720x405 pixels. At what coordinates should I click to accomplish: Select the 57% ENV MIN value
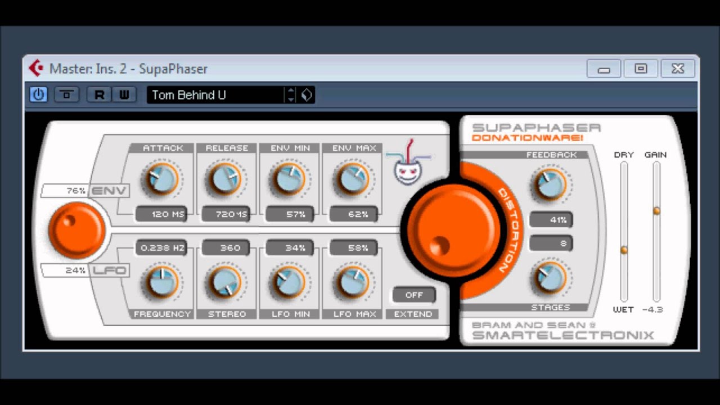[x=290, y=214]
